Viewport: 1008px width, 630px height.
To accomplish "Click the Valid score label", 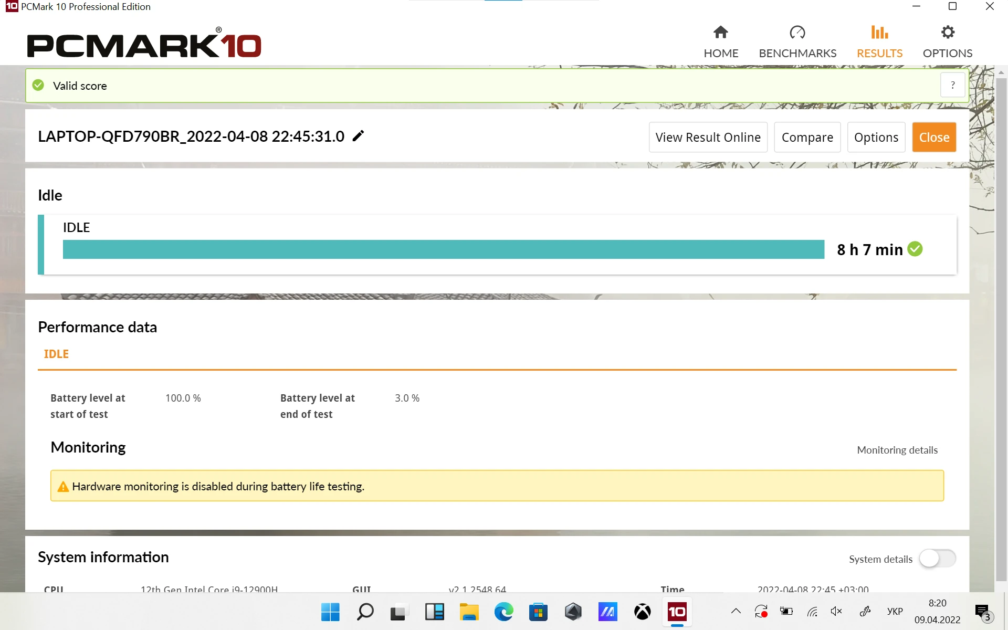I will tap(80, 86).
